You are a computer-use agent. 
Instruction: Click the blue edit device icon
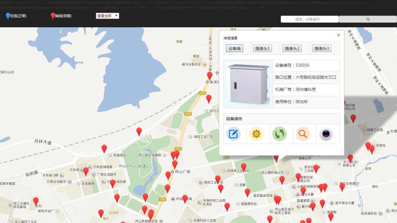[233, 134]
